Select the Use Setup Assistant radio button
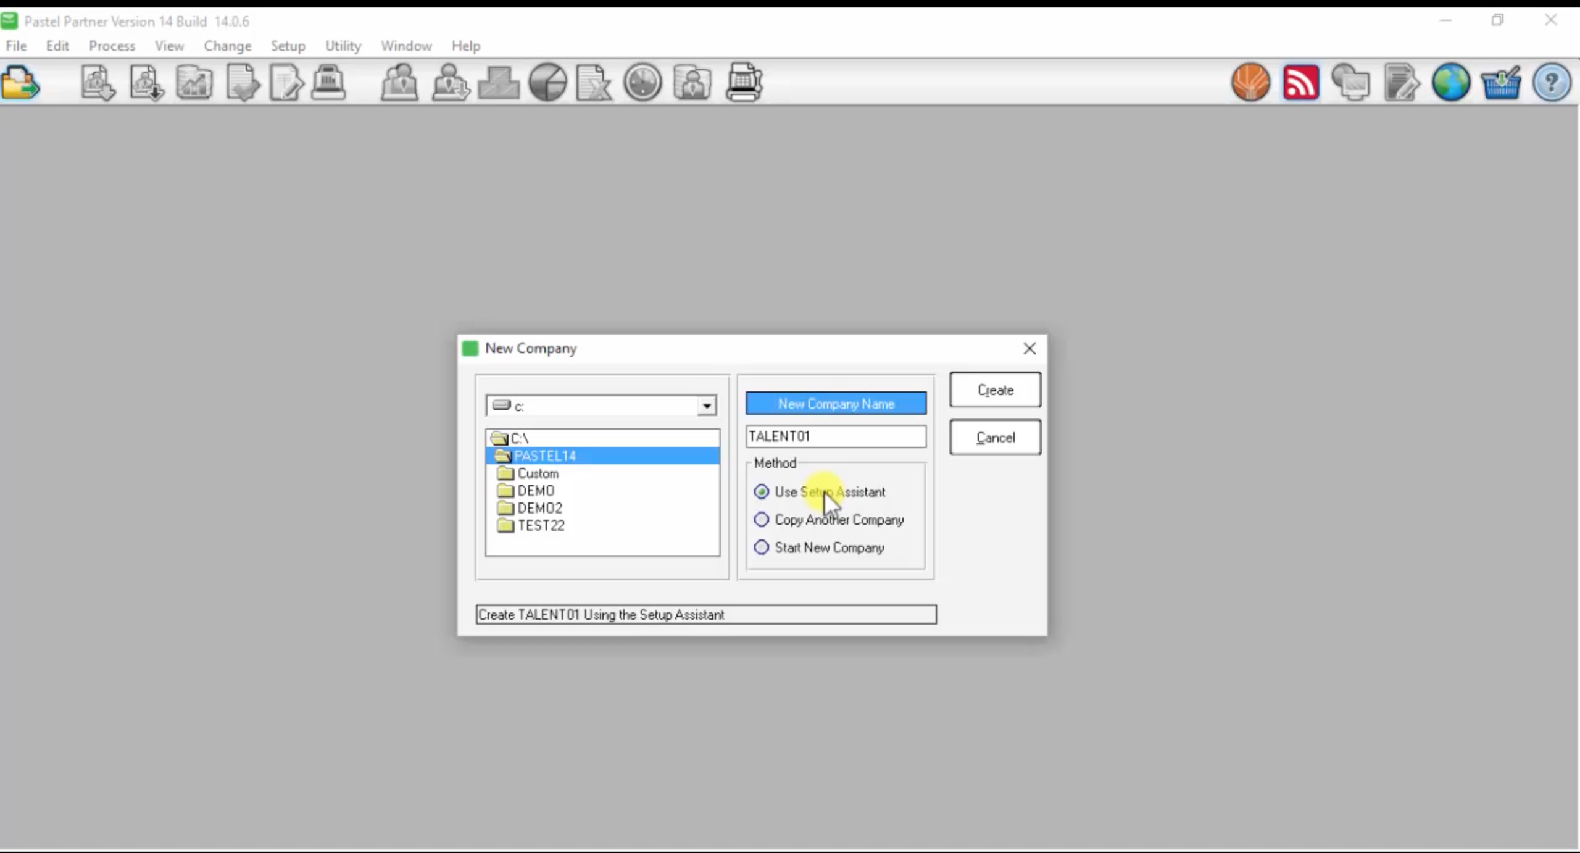The height and width of the screenshot is (853, 1580). [x=762, y=492]
